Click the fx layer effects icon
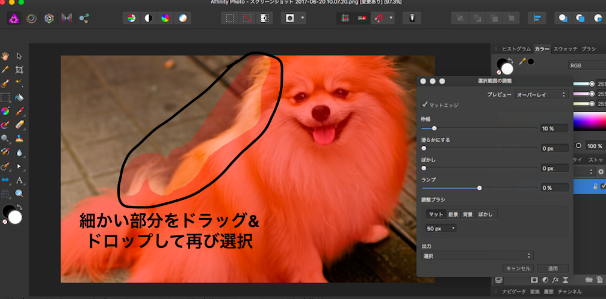This screenshot has width=606, height=299. (556, 279)
